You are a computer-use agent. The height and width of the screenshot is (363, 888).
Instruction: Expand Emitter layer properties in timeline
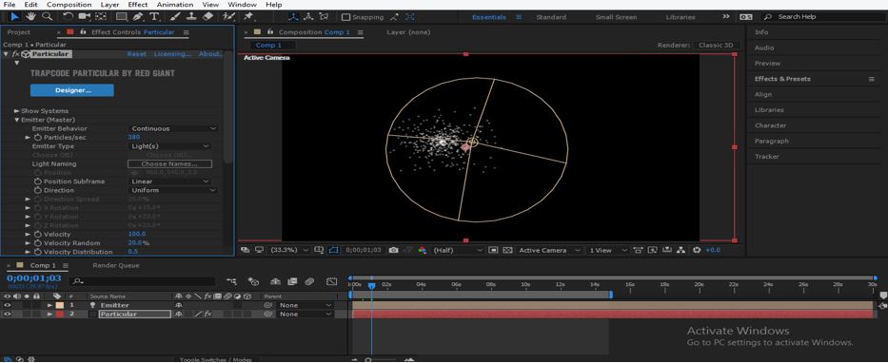click(x=49, y=305)
